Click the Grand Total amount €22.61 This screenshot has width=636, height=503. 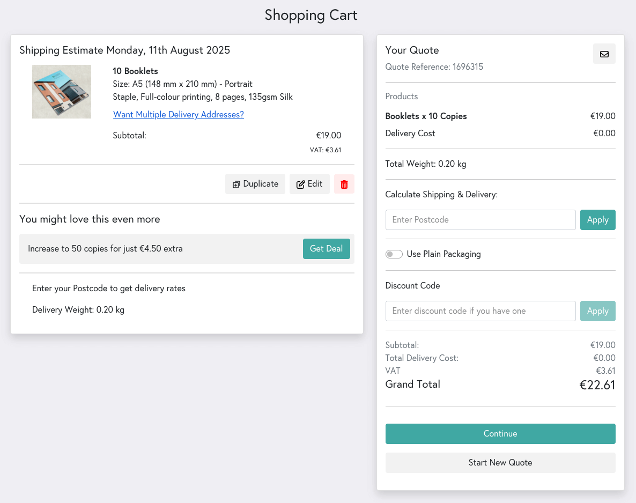(597, 384)
